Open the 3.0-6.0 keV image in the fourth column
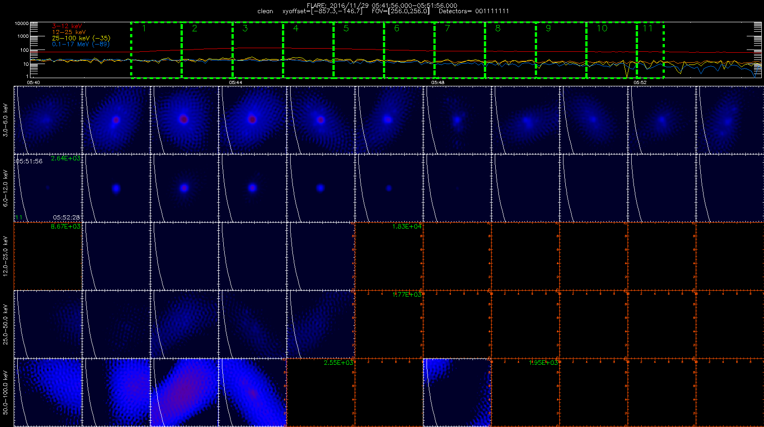This screenshot has height=427, width=764. pos(252,120)
